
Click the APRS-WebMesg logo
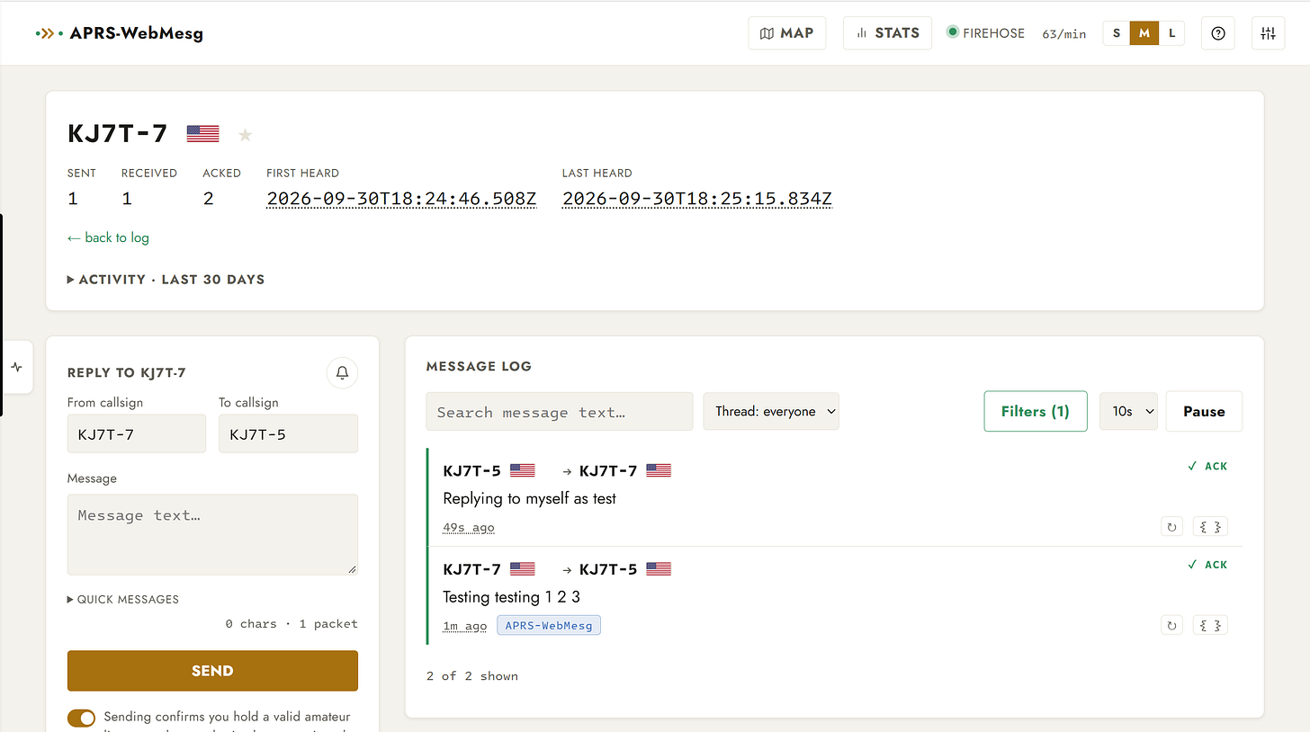pos(120,33)
